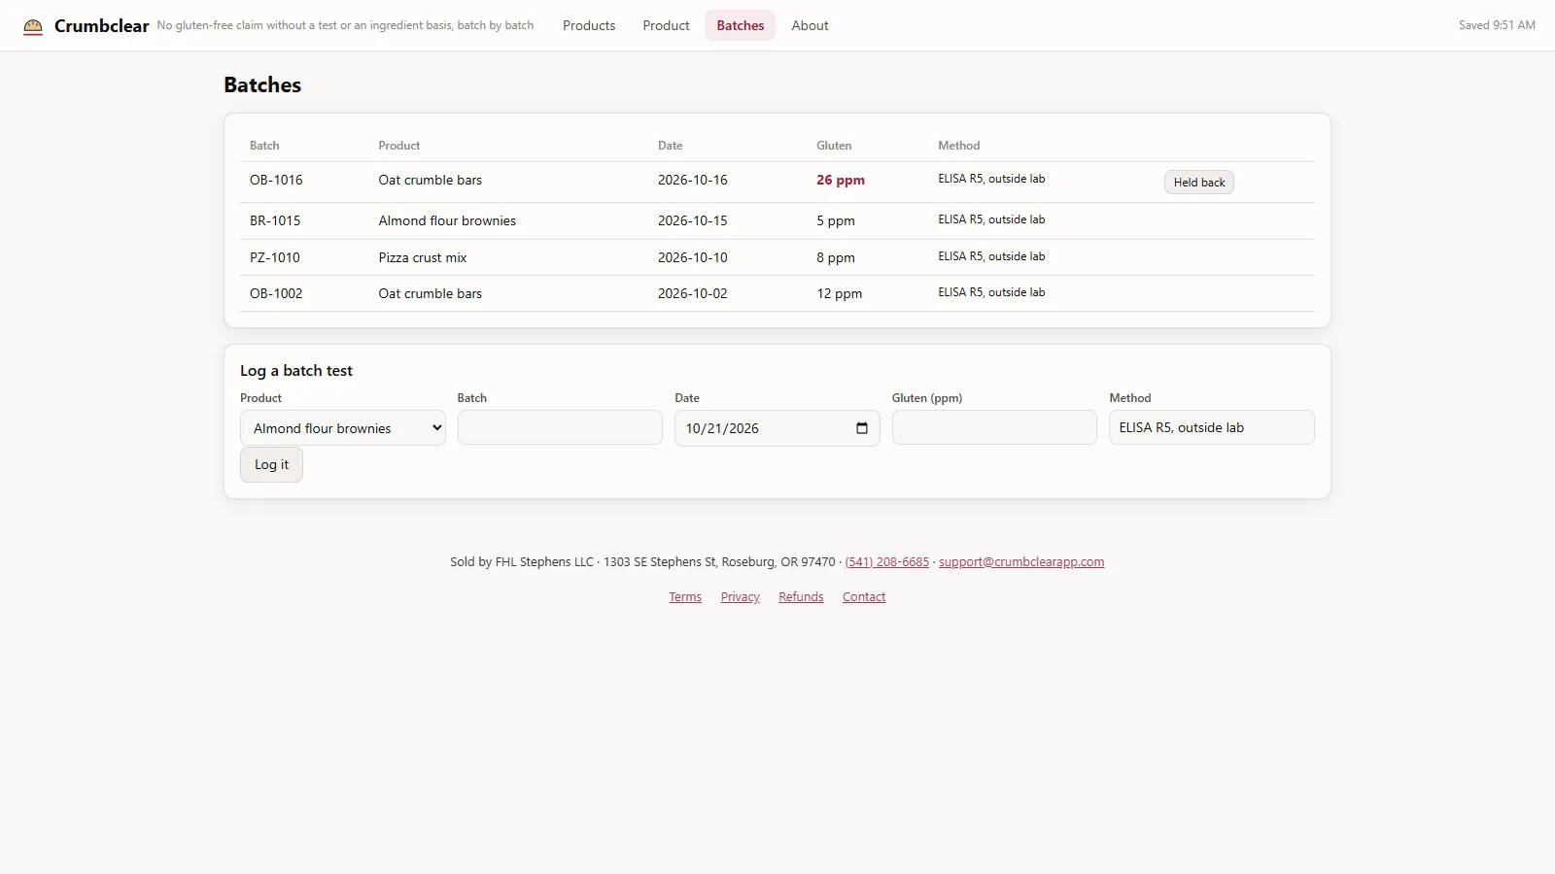Screen dimensions: 1555x874
Task: Select batch PZ-1010 cell
Action: tap(275, 258)
